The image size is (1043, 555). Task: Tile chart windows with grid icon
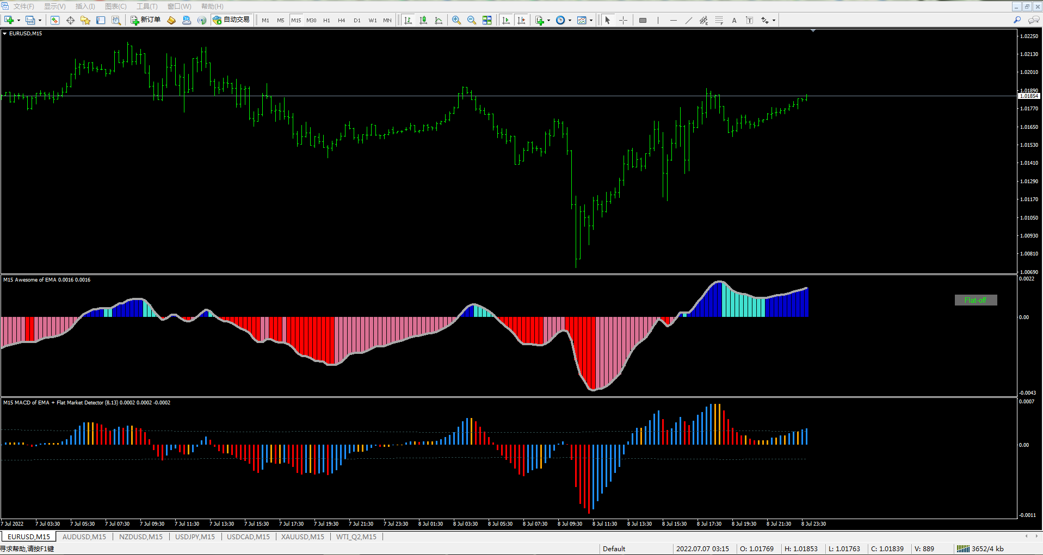coord(487,20)
